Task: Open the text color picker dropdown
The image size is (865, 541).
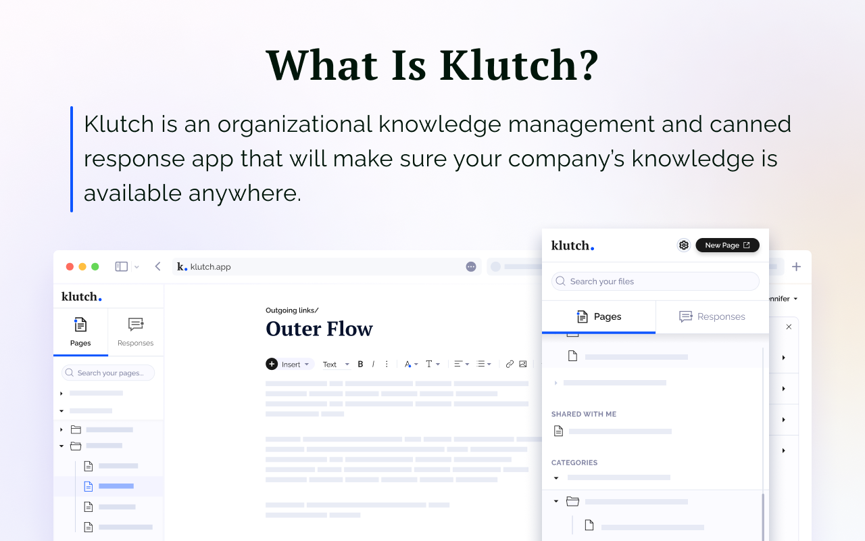Action: [x=410, y=364]
